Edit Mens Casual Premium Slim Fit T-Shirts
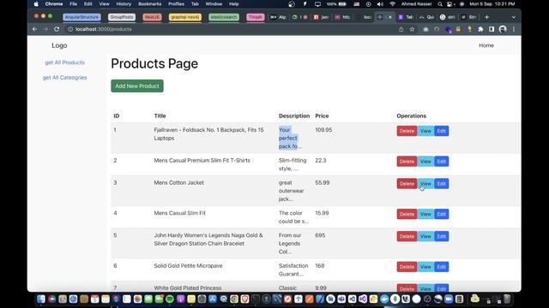 tap(441, 162)
